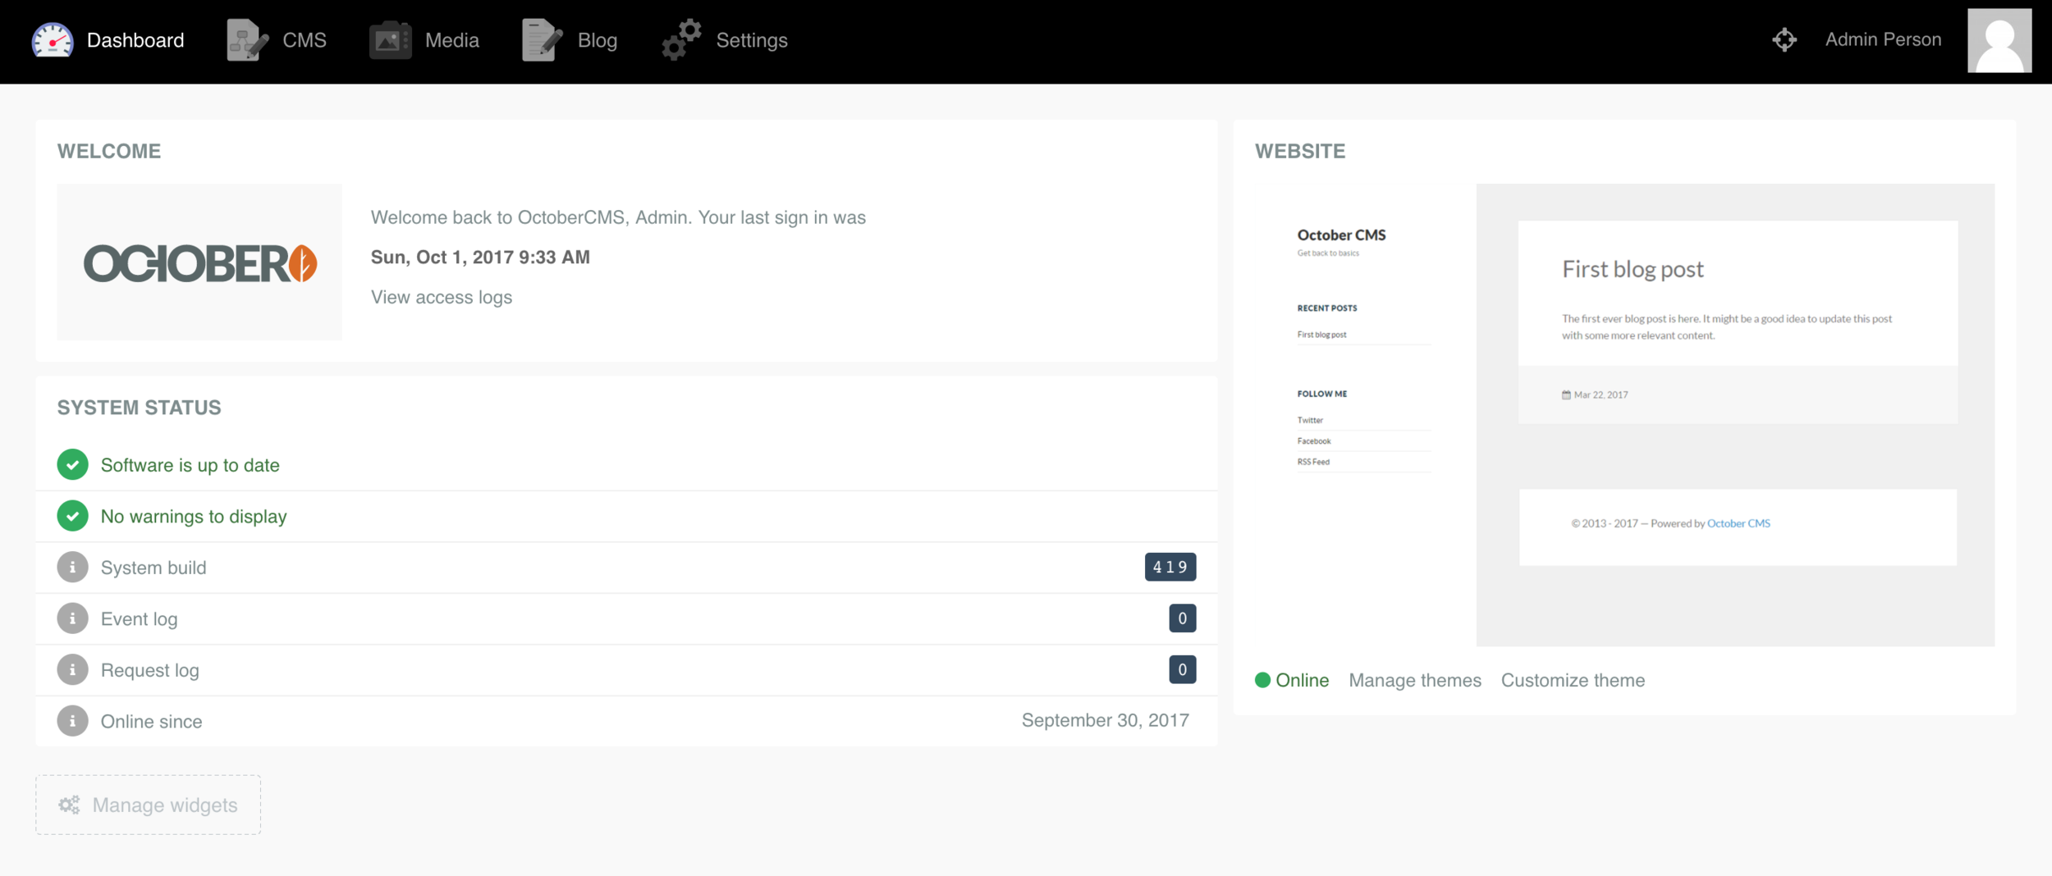Click the Online since label

151,721
